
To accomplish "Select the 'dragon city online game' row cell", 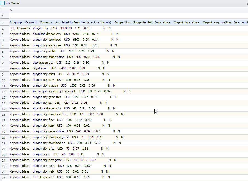I will (x=129, y=57).
